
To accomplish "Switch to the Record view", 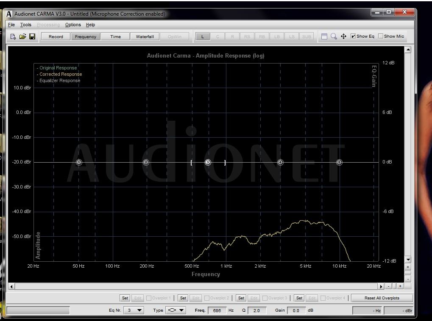I will coord(56,36).
